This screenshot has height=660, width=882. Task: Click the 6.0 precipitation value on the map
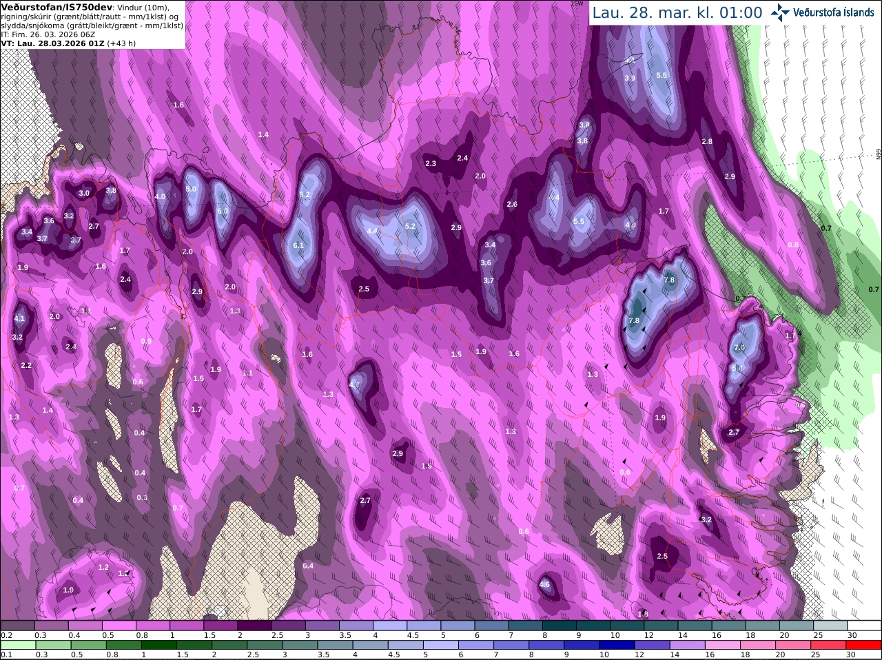coord(222,211)
